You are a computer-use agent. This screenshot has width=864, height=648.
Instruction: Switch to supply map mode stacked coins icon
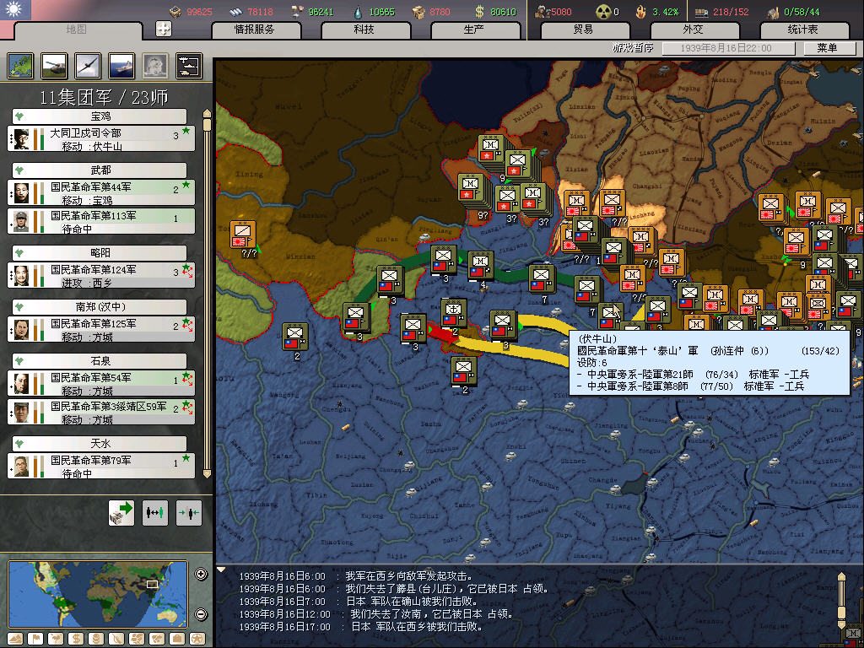96,640
